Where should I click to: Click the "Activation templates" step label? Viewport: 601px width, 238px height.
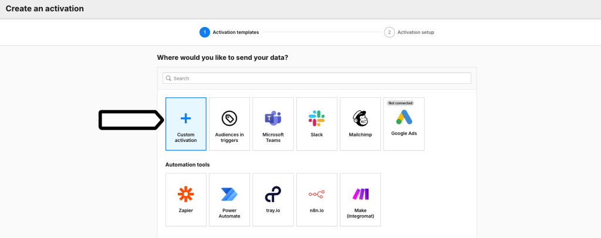tap(236, 32)
